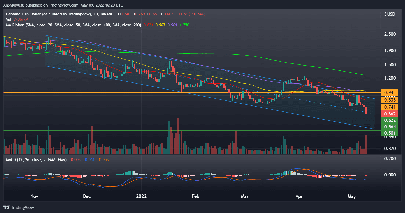
Task: Switch to the Nov section of the axis
Action: 34,196
